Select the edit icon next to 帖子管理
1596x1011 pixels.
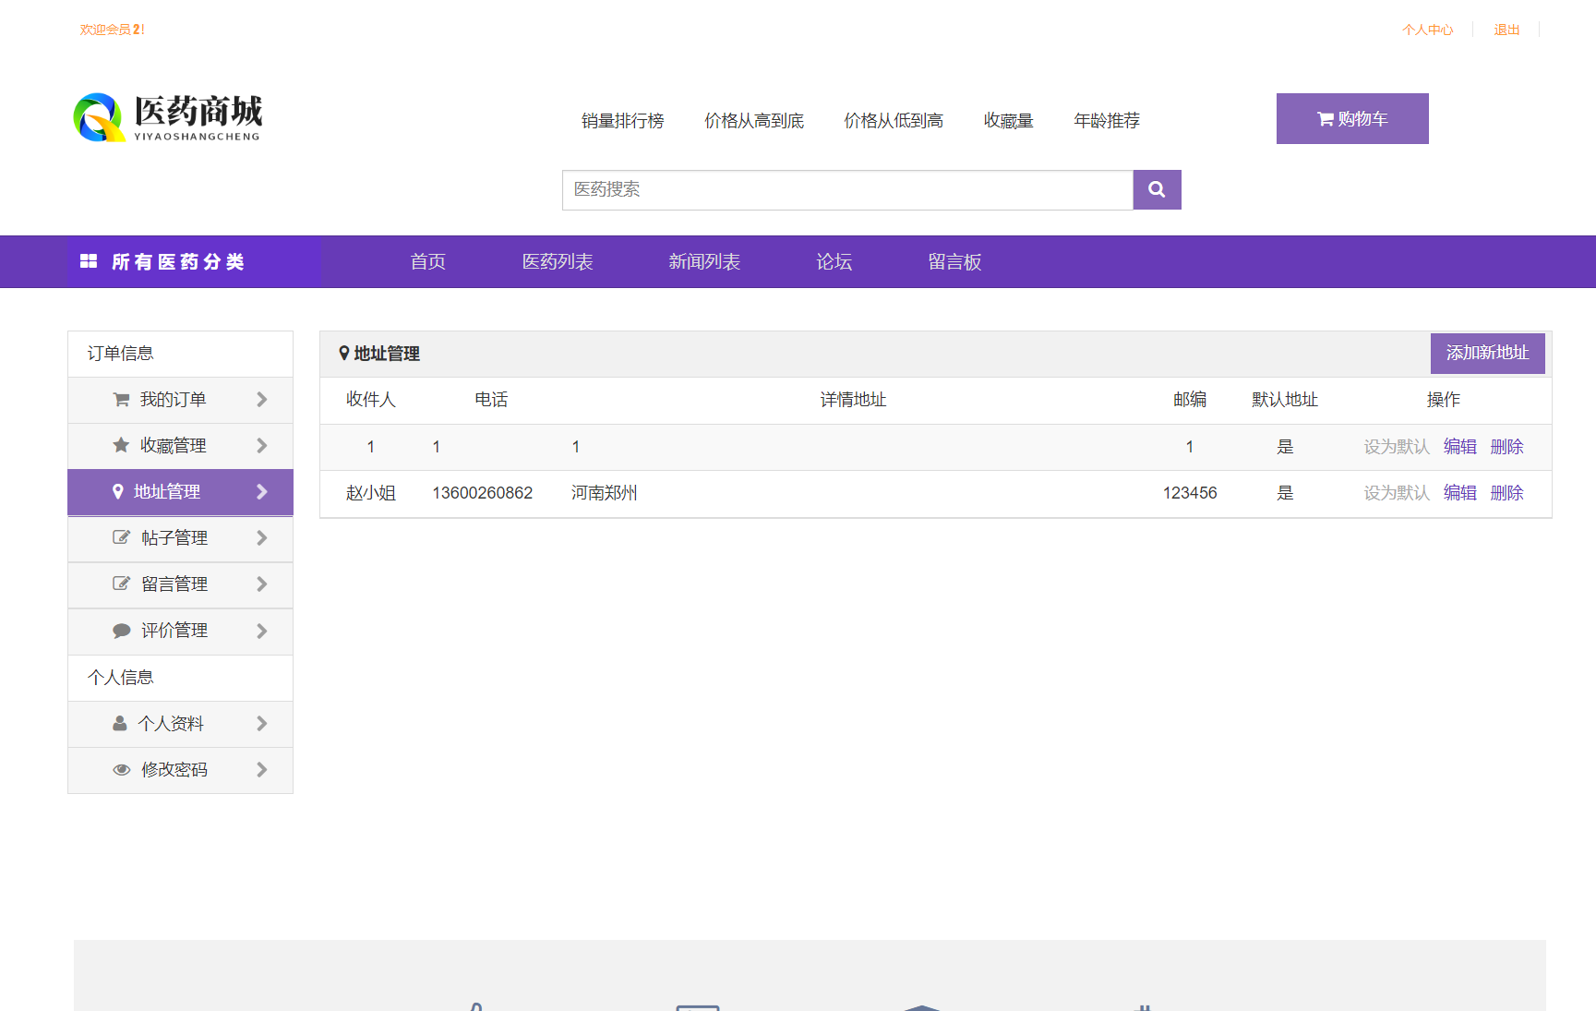[x=120, y=538]
